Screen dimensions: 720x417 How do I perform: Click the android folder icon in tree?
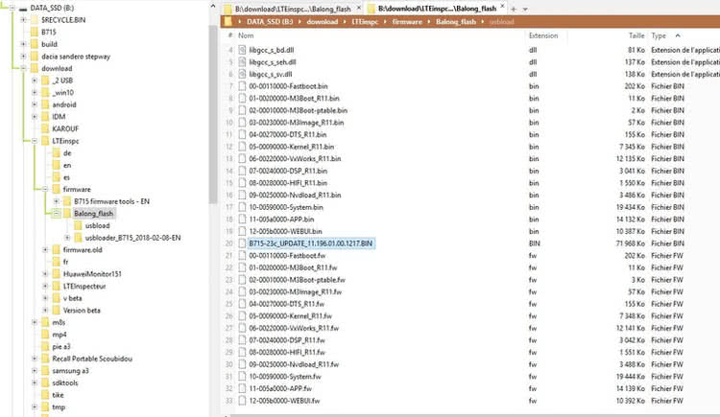click(x=45, y=104)
